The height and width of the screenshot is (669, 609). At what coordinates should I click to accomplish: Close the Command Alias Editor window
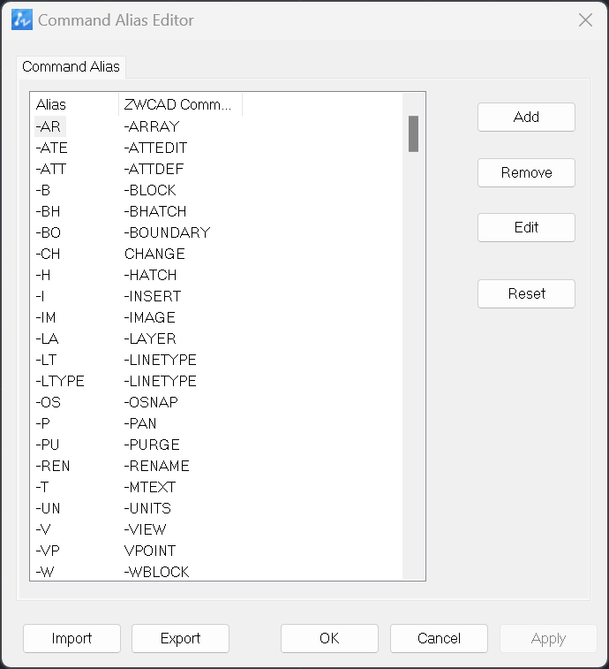(585, 19)
